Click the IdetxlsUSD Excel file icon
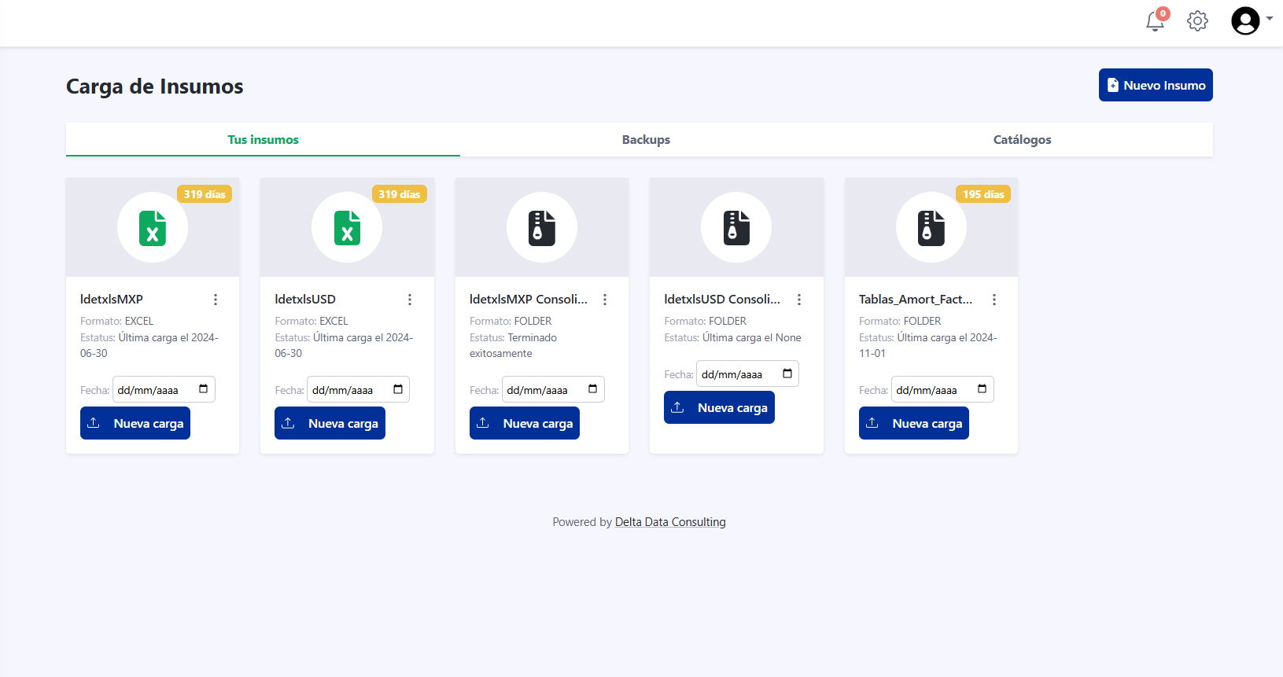The image size is (1283, 677). [347, 228]
